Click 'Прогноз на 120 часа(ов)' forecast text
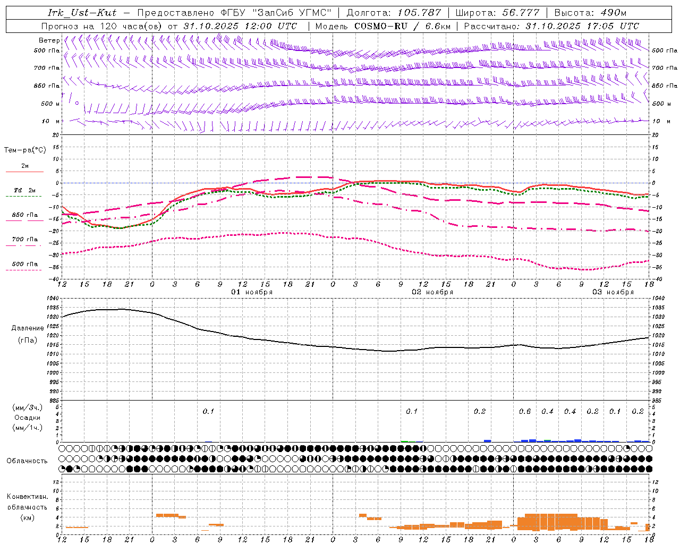Image resolution: width=680 pixels, height=544 pixels. [x=103, y=26]
